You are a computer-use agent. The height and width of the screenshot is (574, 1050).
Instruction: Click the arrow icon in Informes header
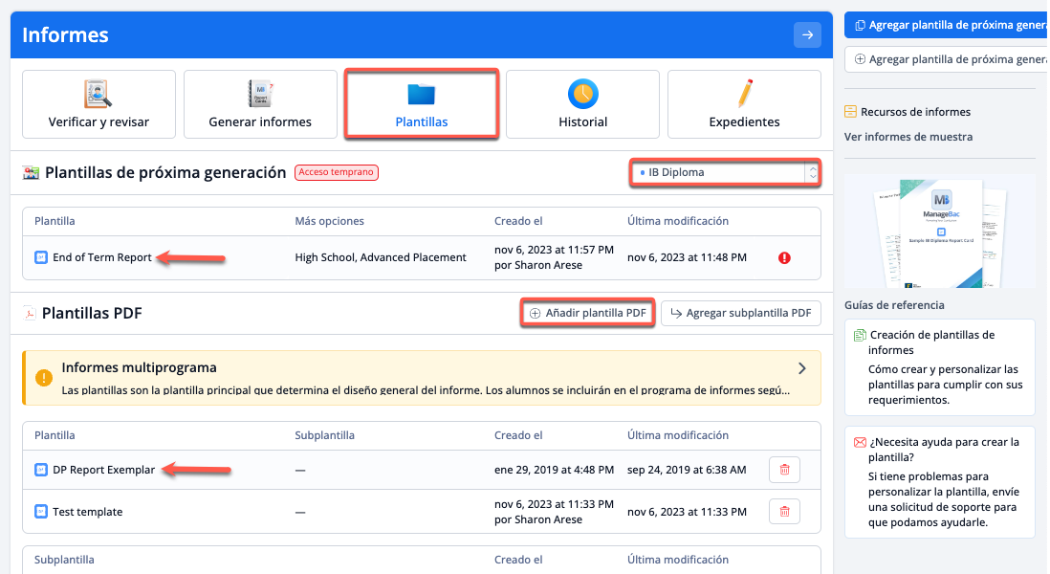pos(807,35)
